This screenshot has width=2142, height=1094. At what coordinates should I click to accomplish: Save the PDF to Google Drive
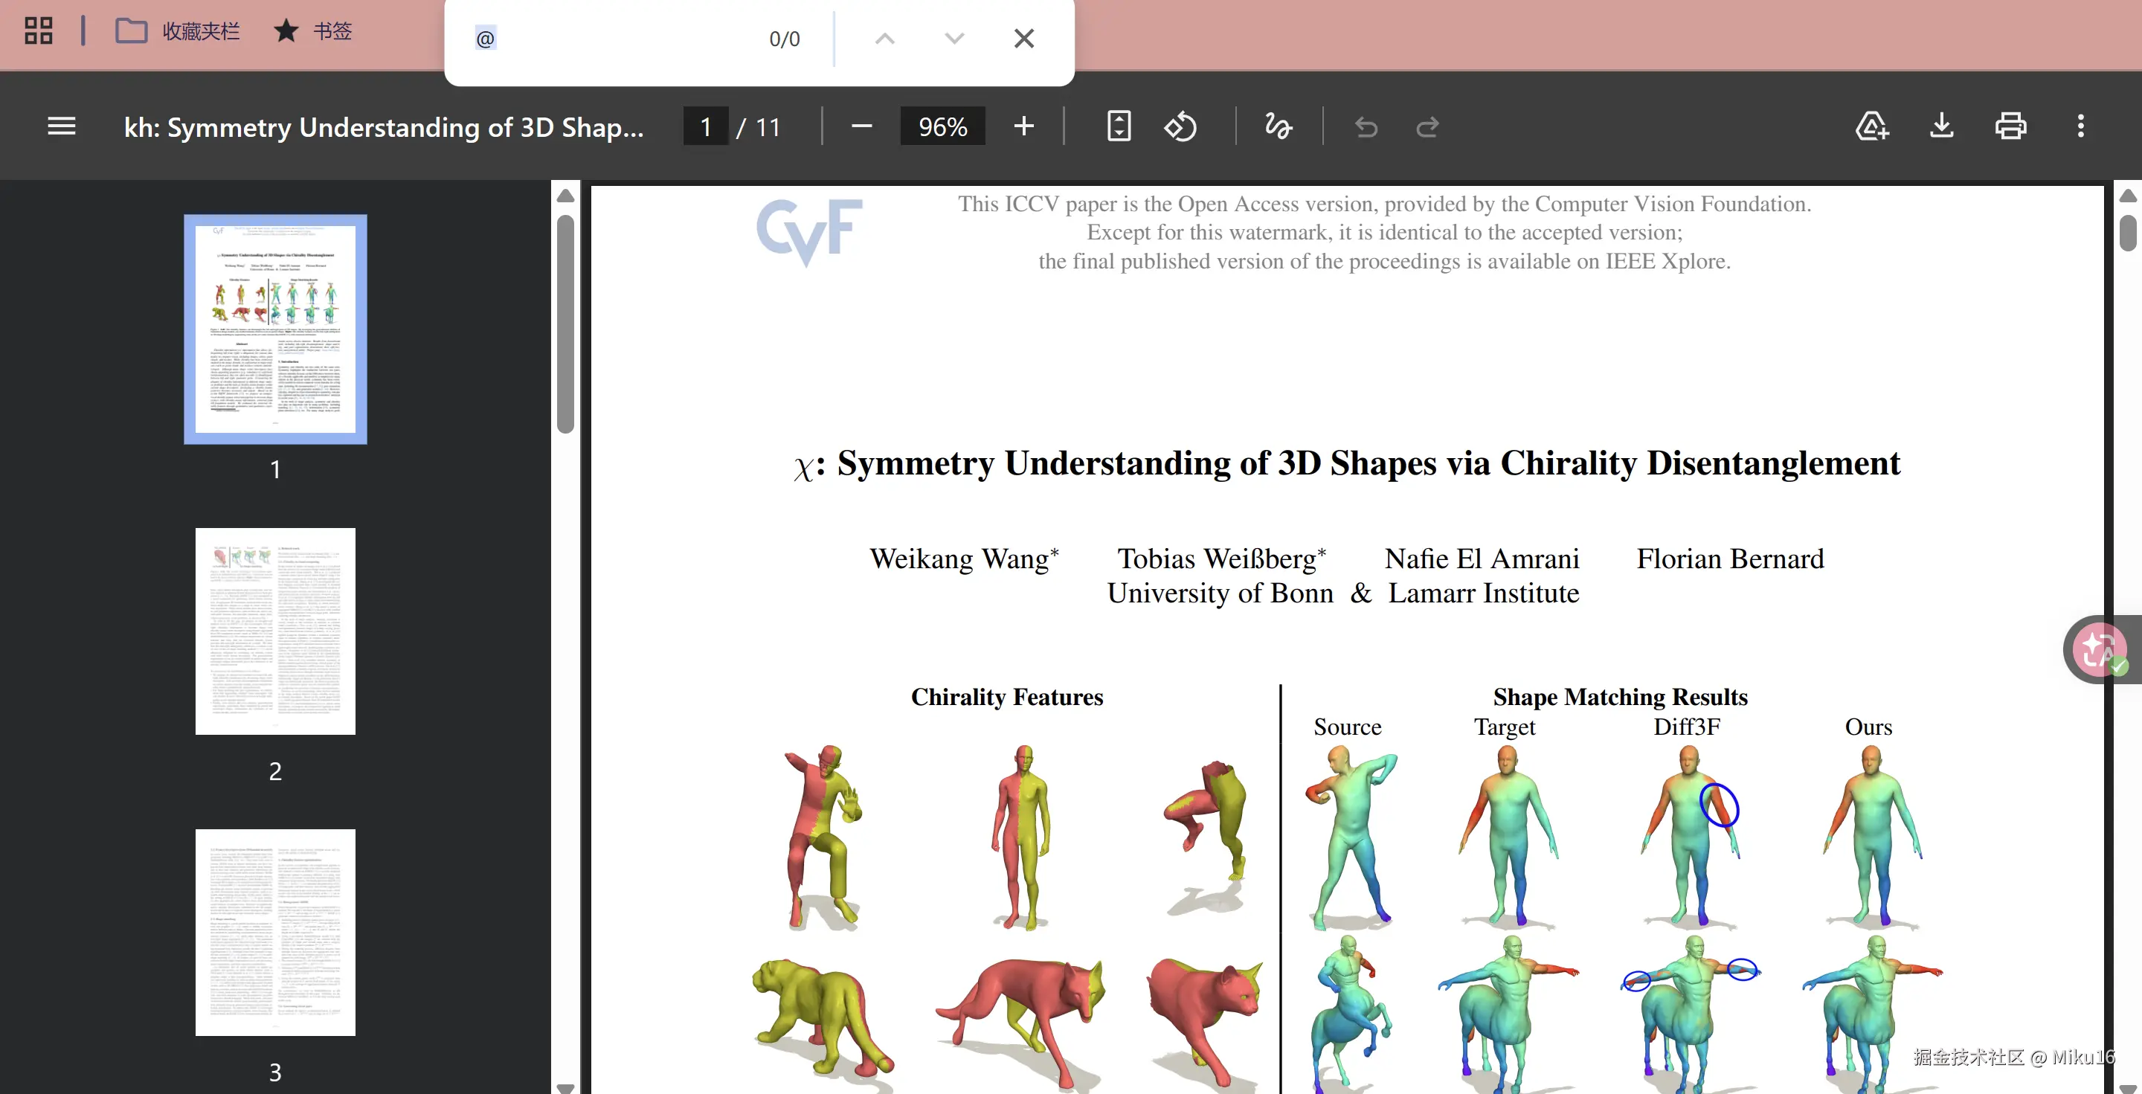pos(1872,126)
